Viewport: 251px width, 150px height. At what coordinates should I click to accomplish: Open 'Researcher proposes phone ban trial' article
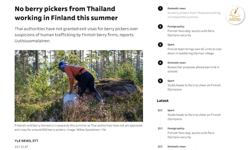[193, 69]
